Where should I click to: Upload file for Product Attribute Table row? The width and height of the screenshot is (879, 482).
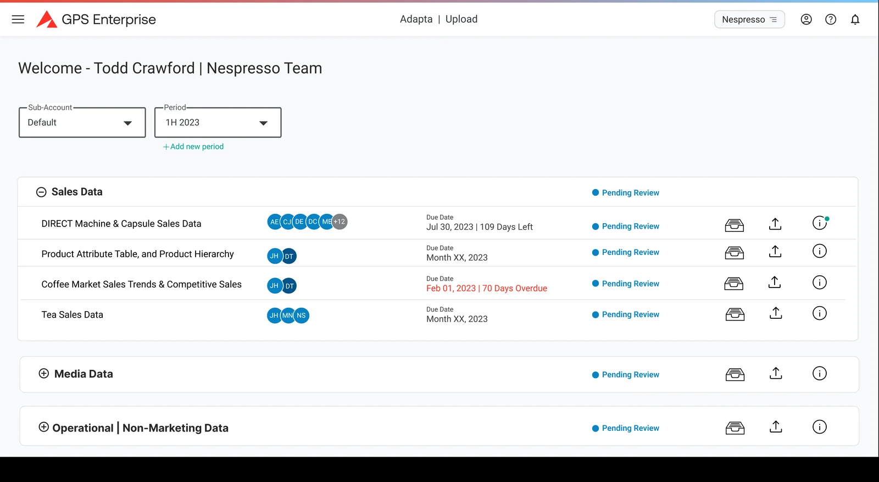775,251
